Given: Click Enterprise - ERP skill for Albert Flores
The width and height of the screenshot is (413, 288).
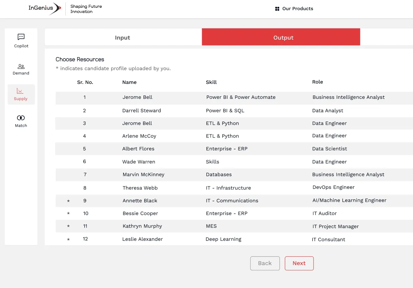Looking at the screenshot, I should (227, 149).
